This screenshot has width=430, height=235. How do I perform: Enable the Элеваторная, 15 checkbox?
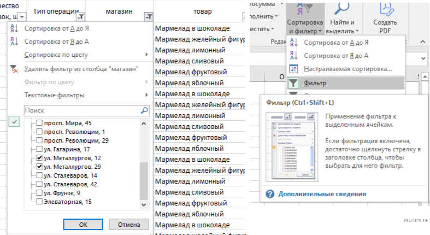39,202
